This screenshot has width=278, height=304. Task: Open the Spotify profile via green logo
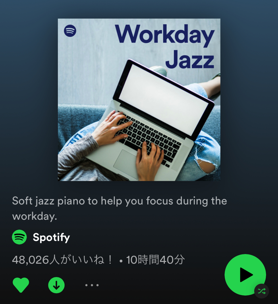click(19, 237)
